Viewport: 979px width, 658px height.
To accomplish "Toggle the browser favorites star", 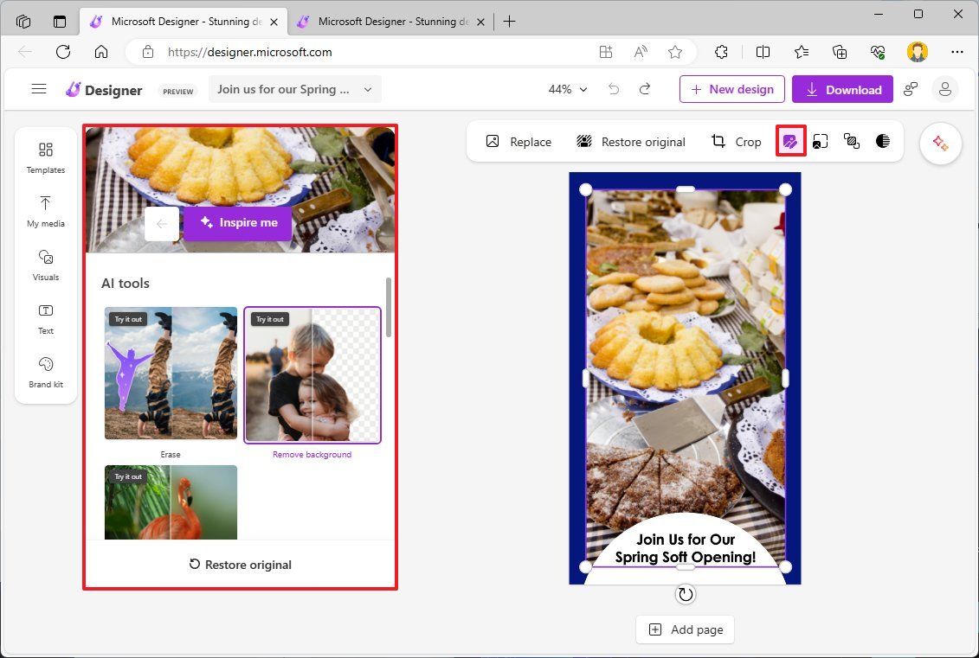I will 675,52.
